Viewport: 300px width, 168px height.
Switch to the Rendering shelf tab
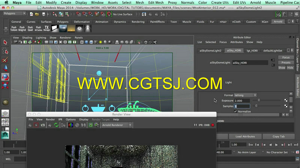click(x=138, y=22)
